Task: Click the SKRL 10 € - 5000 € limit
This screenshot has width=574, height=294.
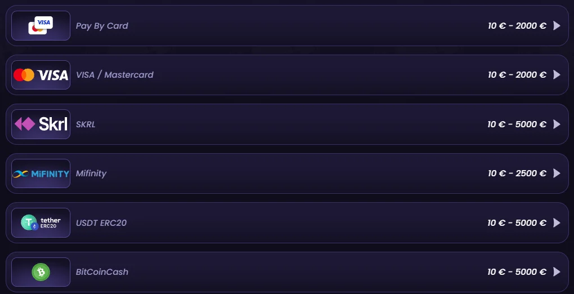Action: 517,124
